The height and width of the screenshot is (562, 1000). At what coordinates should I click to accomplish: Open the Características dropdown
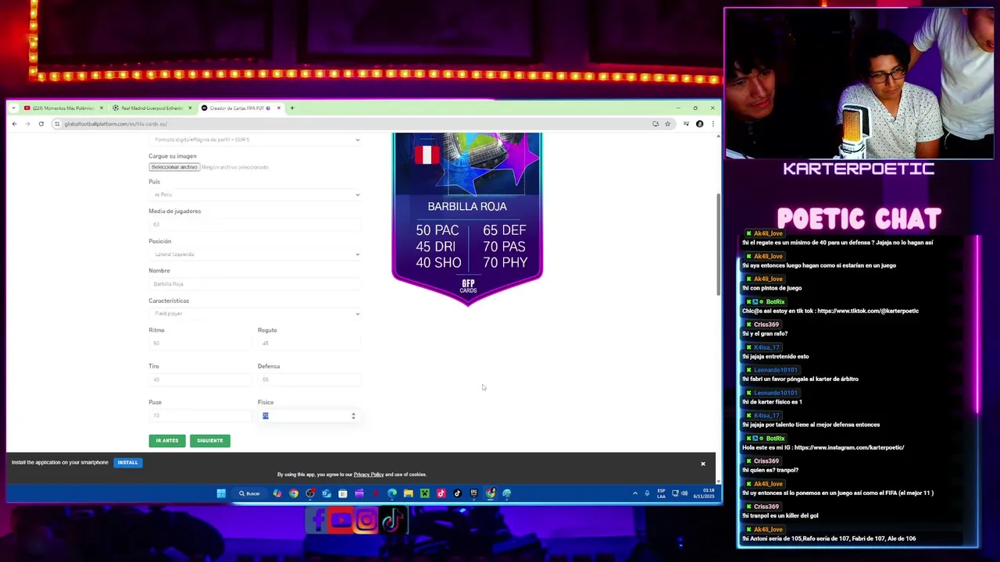[x=255, y=313]
